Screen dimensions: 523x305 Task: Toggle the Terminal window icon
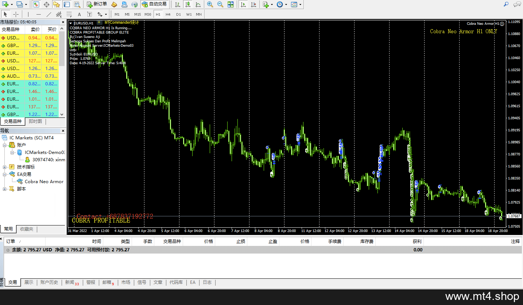(x=66, y=4)
